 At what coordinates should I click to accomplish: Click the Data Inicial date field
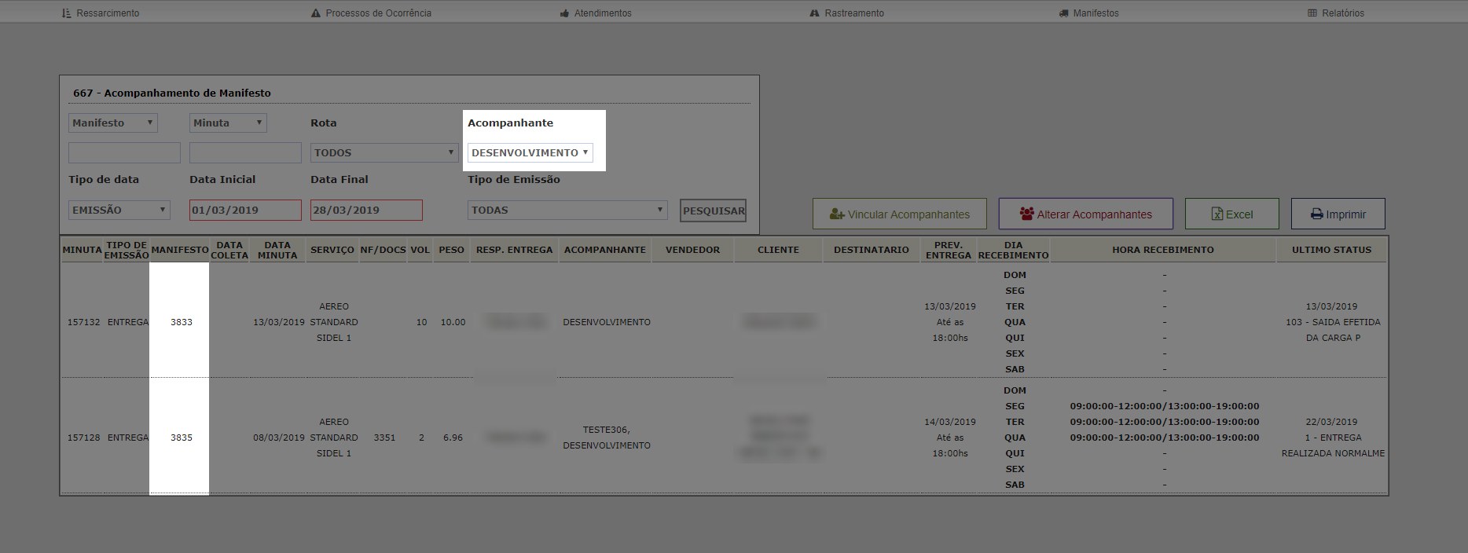coord(245,210)
